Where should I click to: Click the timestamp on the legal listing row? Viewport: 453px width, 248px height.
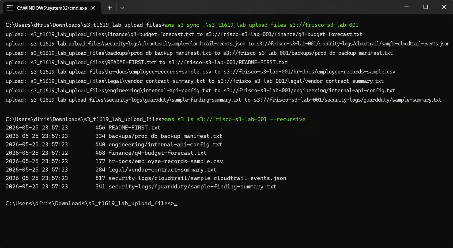37,170
